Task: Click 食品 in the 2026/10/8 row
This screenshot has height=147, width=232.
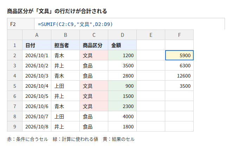Action: point(94,127)
